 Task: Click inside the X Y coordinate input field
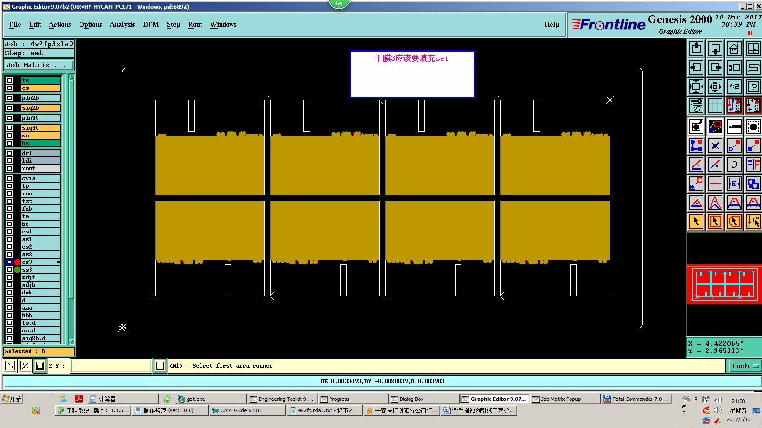(x=111, y=366)
